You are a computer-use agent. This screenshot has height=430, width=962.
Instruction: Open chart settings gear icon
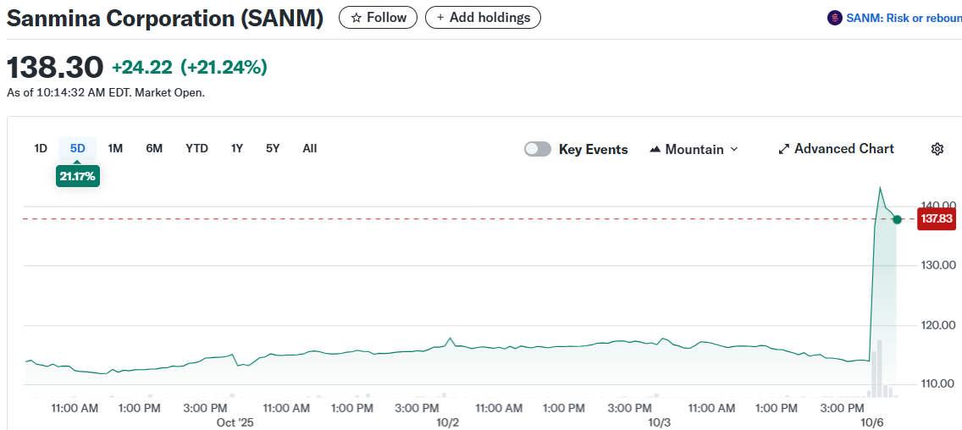(937, 149)
